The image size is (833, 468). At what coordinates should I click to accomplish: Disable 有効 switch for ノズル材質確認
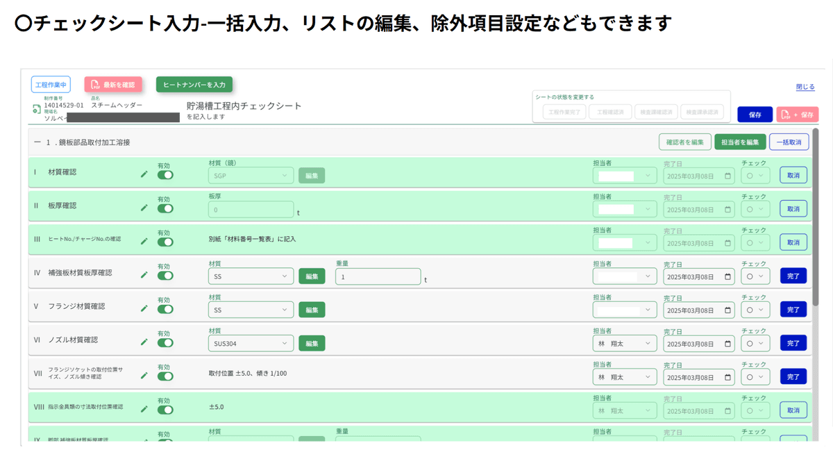tap(165, 342)
